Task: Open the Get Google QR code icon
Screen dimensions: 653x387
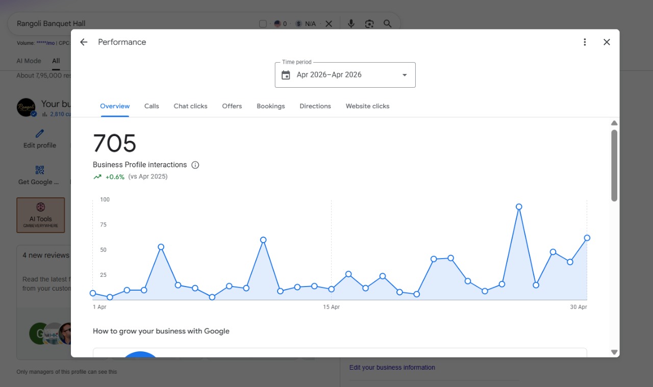Action: click(40, 170)
